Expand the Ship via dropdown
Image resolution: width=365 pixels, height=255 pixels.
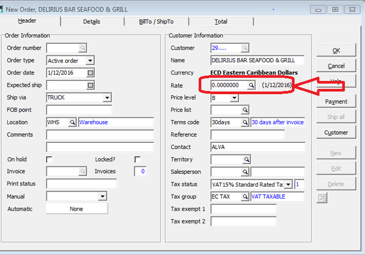[107, 98]
